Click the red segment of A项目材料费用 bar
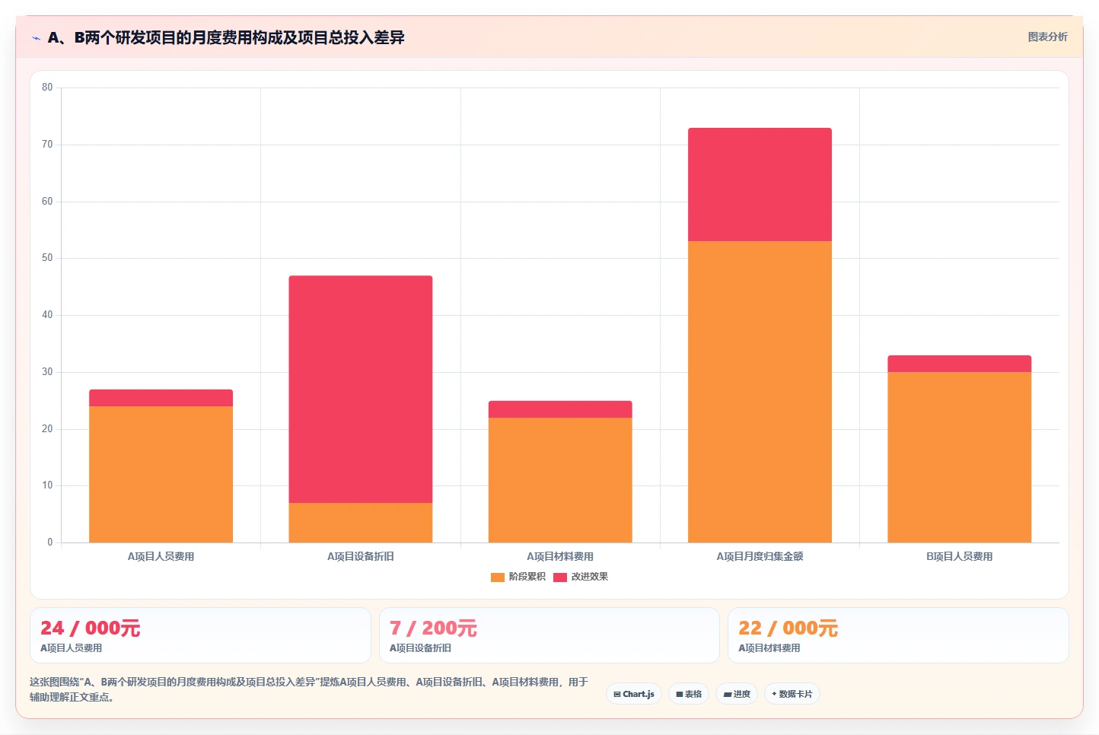Screen dimensions: 1099x735 coord(560,409)
